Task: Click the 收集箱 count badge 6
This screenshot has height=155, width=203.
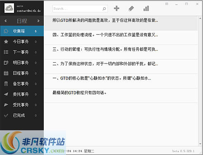Action: coord(35,31)
